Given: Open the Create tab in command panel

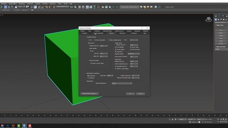Looking at the screenshot, I should [216, 16].
